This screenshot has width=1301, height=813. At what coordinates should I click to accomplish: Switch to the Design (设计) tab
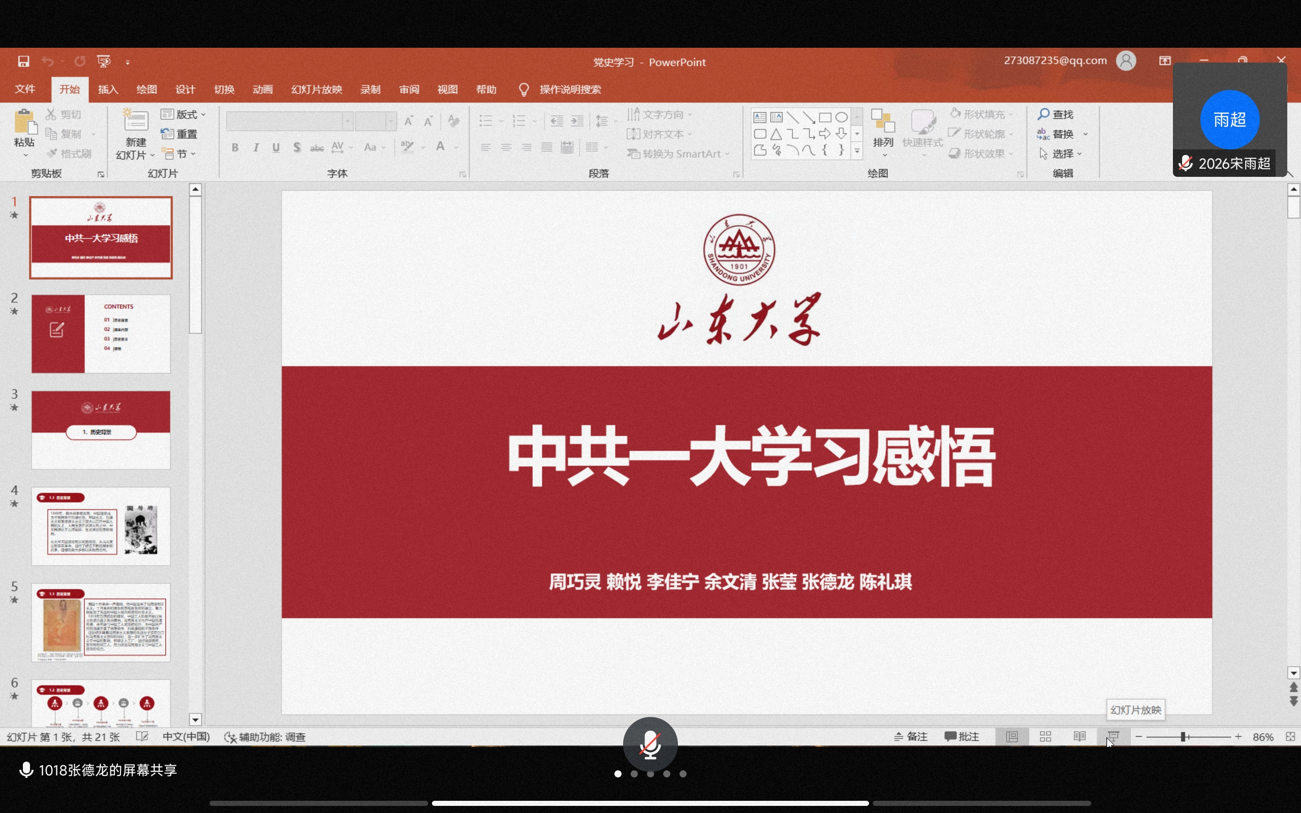tap(185, 89)
